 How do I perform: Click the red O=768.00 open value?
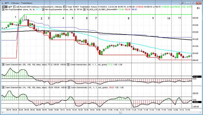pyautogui.click(x=139, y=7)
